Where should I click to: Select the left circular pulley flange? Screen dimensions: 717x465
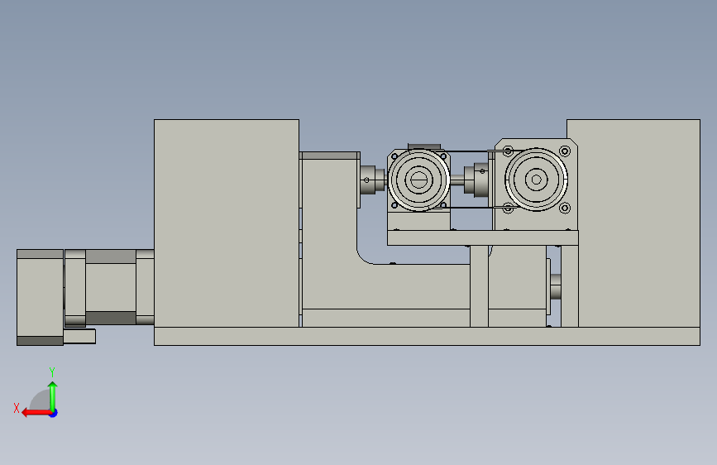pyautogui.click(x=418, y=180)
